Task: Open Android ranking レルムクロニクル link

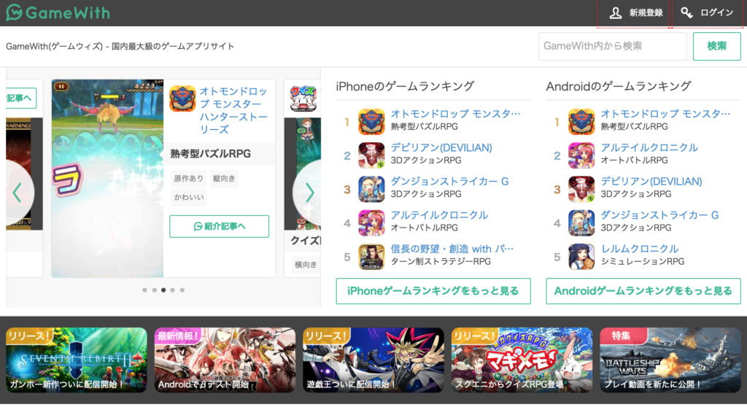Action: tap(640, 249)
